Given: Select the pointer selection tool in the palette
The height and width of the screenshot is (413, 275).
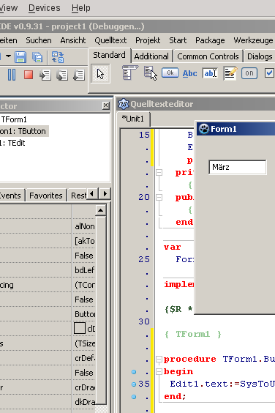Looking at the screenshot, I should point(100,74).
